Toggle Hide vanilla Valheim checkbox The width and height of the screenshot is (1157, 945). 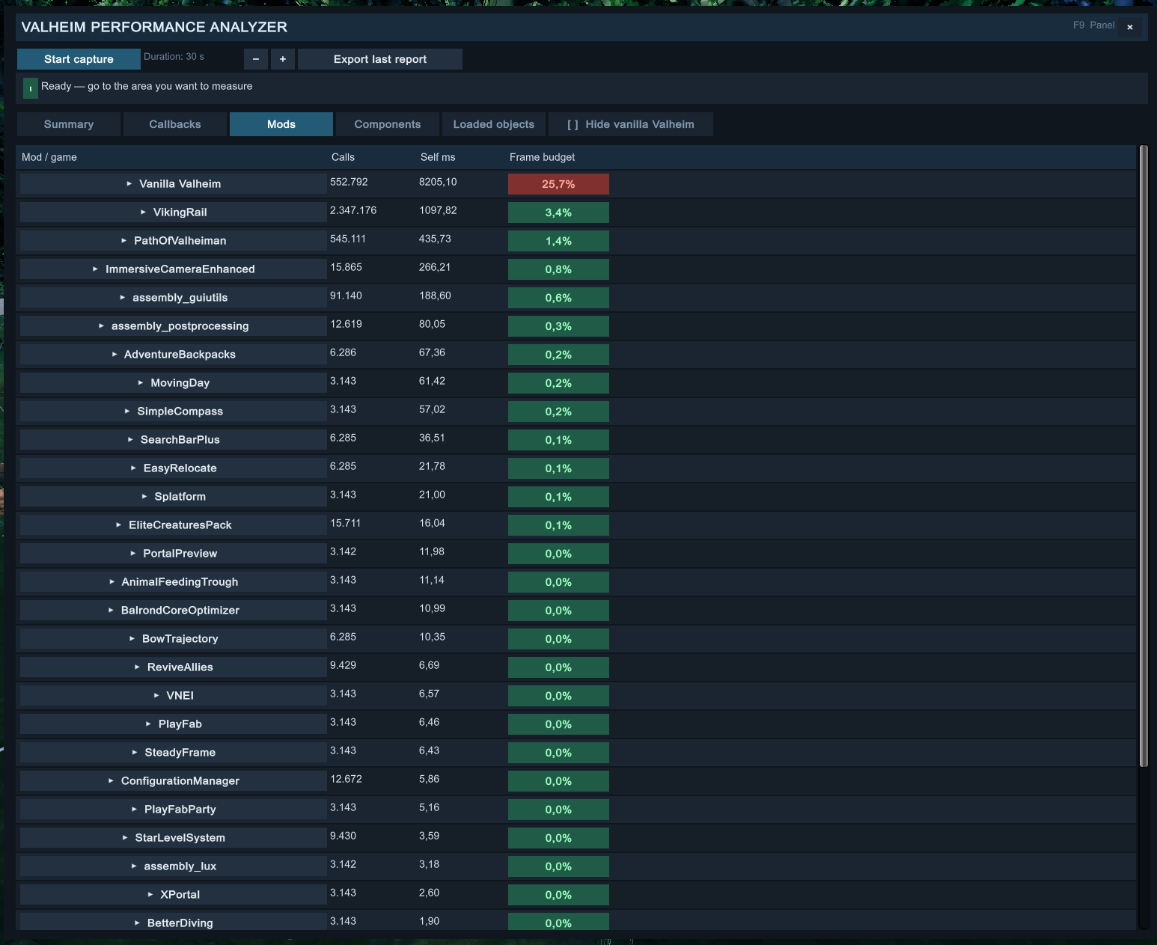[631, 124]
